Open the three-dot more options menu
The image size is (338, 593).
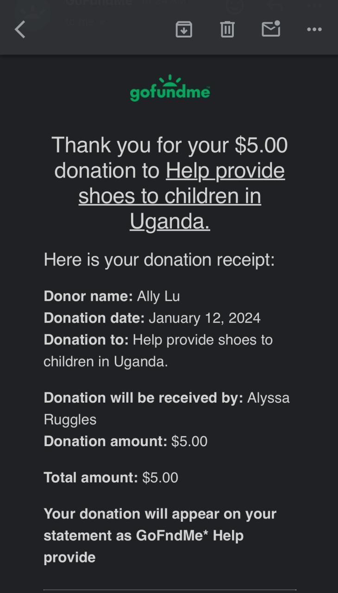(314, 30)
